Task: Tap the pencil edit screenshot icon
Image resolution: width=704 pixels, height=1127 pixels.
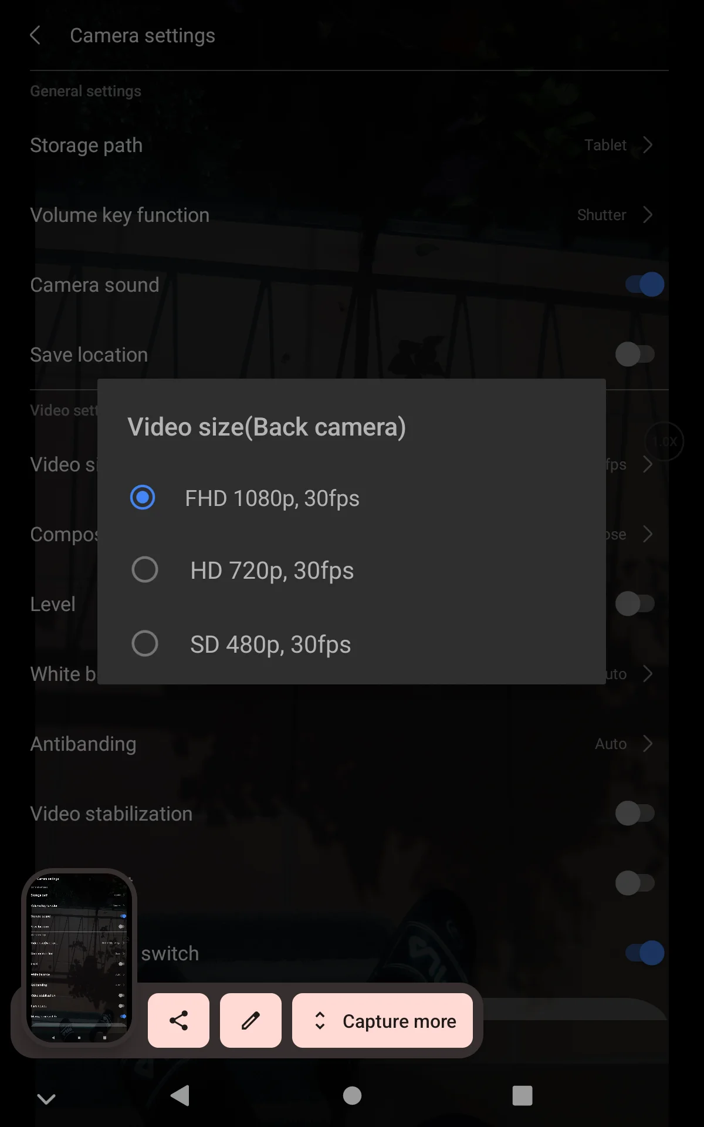Action: point(251,1020)
